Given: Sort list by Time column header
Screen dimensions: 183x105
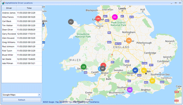Looking at the screenshot, I should click(29, 8).
